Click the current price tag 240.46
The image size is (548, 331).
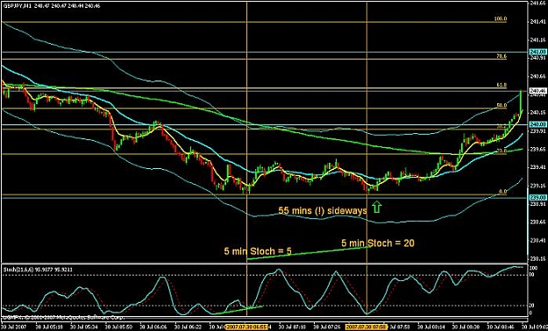537,91
